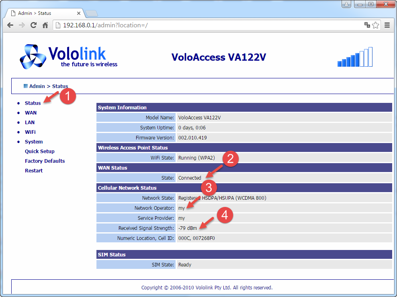397x297 pixels.
Task: Click the signal strength bars indicator
Action: coord(355,57)
